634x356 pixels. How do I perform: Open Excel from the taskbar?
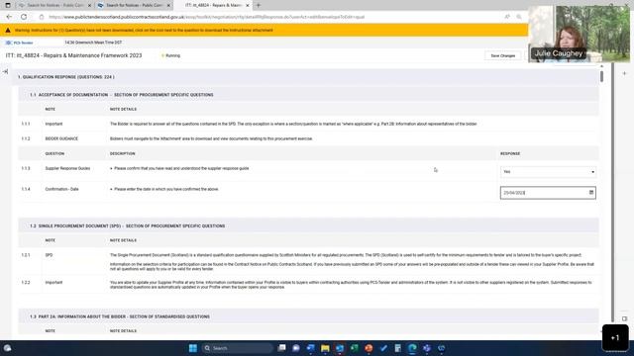point(355,348)
